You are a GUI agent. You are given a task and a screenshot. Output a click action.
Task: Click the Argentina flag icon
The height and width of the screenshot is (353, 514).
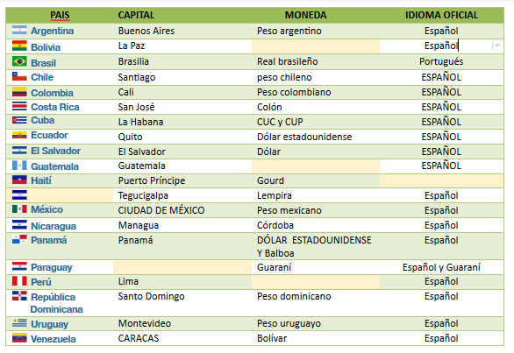[19, 30]
